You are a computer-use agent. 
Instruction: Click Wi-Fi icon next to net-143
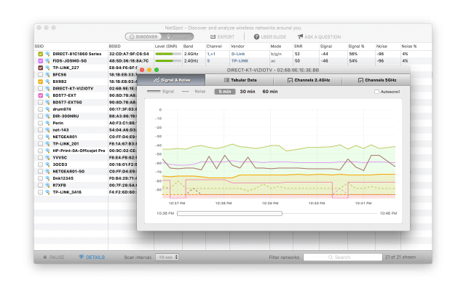[47, 130]
